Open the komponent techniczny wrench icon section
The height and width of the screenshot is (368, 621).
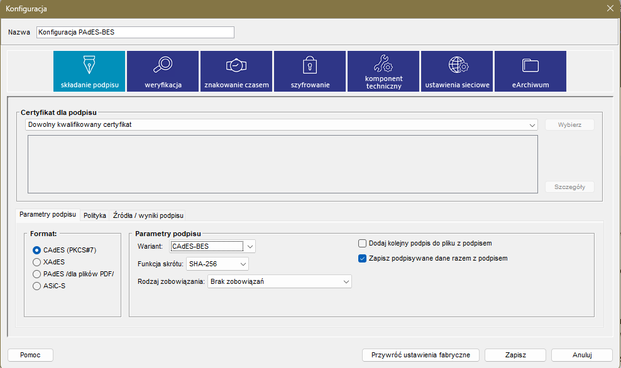click(383, 71)
